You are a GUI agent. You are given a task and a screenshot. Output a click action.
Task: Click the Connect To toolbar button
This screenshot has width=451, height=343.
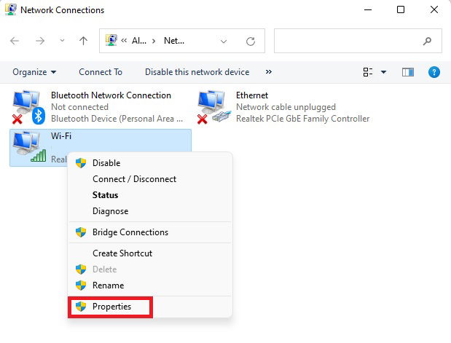point(101,72)
